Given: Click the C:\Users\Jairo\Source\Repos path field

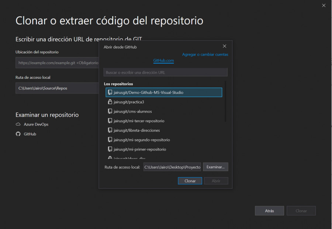Looking at the screenshot, I should 57,88.
